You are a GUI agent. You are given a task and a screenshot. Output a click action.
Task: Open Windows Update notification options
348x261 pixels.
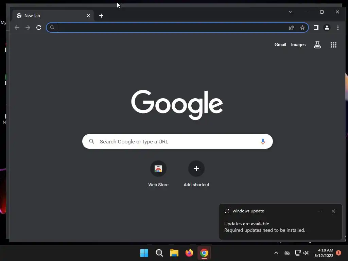(x=319, y=211)
